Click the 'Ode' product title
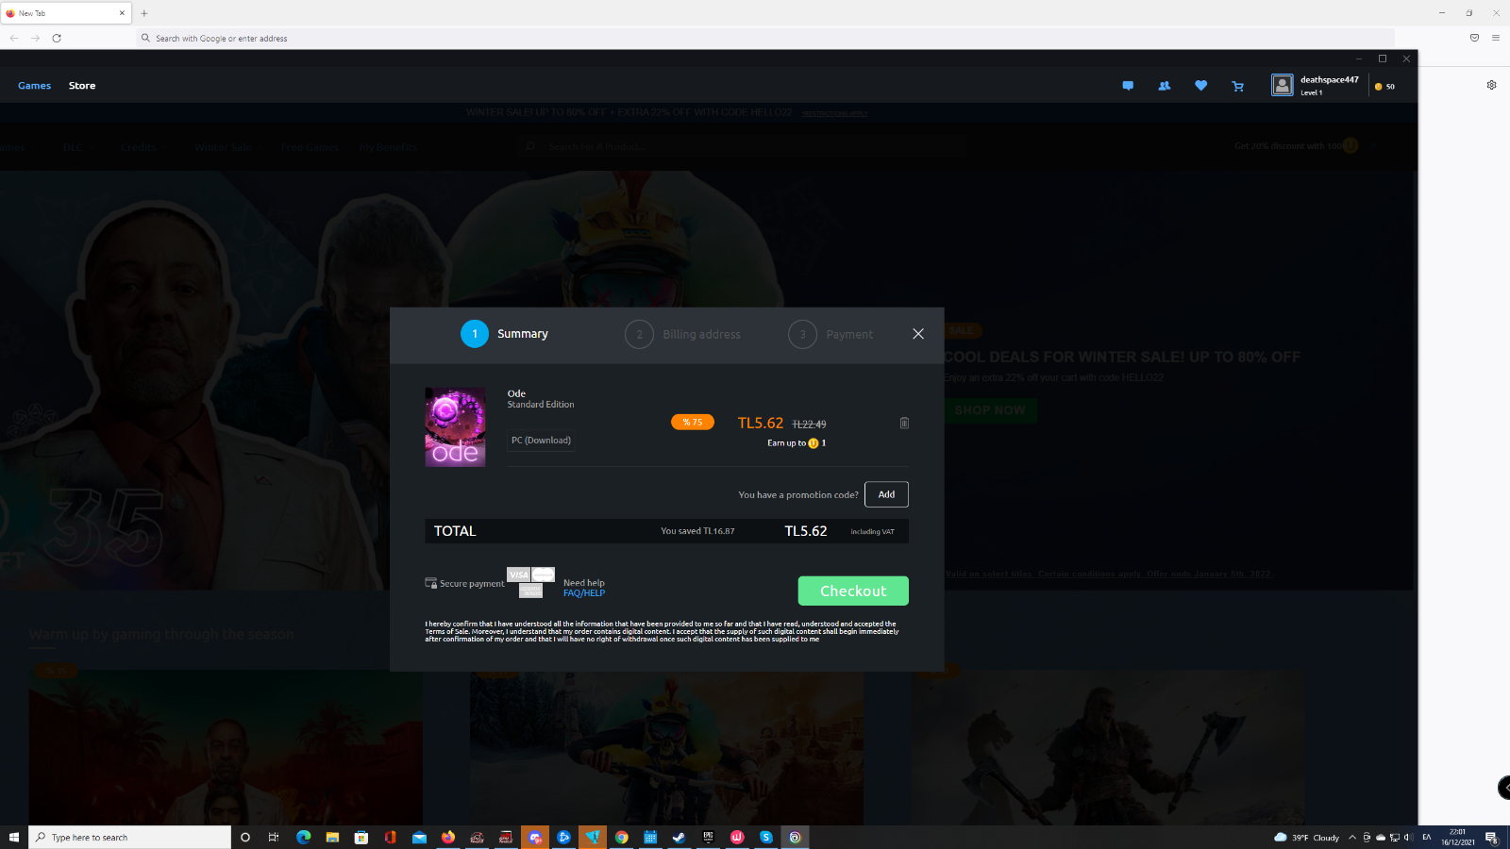 (x=516, y=393)
